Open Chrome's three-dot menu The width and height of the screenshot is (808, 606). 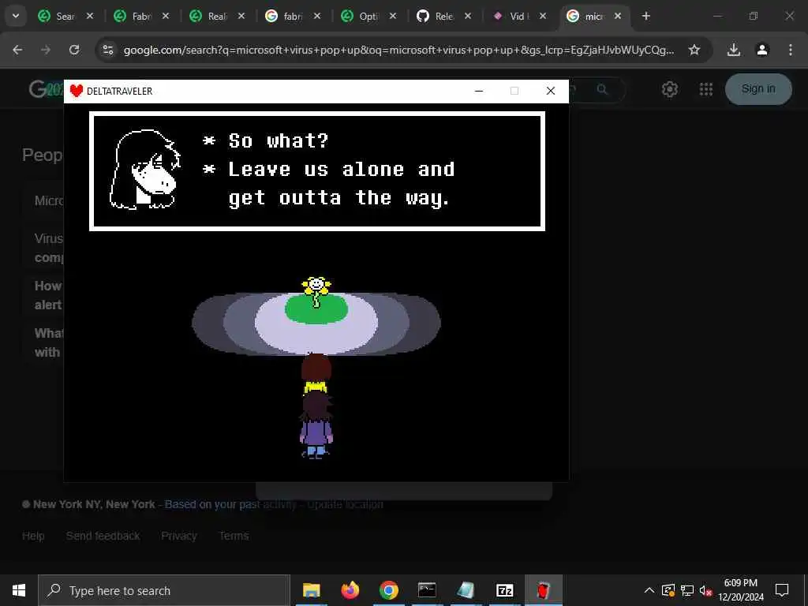click(x=791, y=50)
